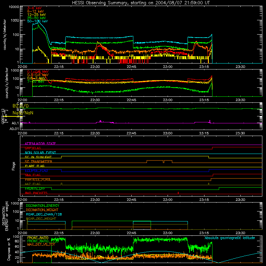Click the 12-25 keV legend entry

[36, 15]
